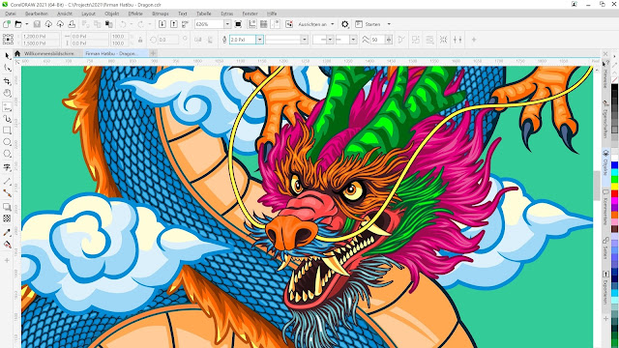
Task: Toggle the lock ratio padlock
Action: coord(140,40)
